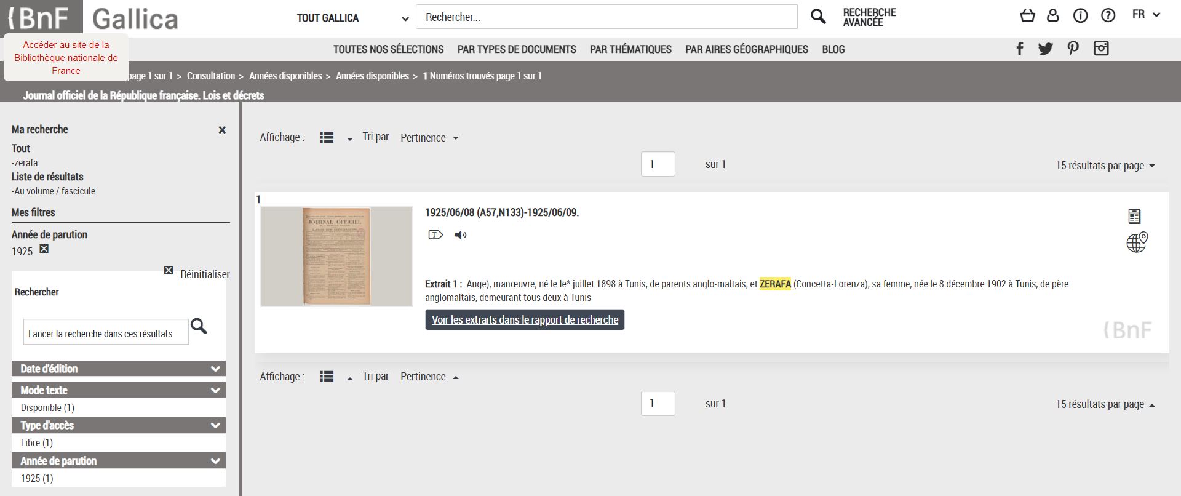Open Gallica Instagram page icon
Screen dimensions: 1181x496
tap(1101, 49)
